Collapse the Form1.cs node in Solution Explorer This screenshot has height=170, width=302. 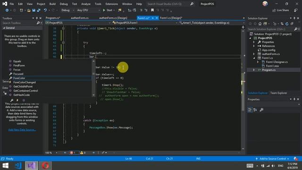tap(254, 58)
